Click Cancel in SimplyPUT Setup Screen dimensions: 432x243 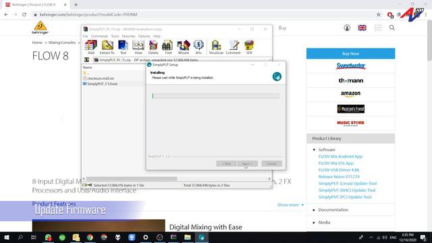click(x=271, y=163)
